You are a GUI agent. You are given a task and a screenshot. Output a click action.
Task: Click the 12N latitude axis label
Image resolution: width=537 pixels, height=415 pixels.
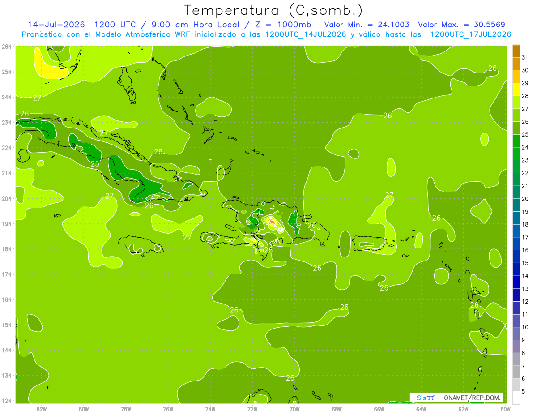7,401
